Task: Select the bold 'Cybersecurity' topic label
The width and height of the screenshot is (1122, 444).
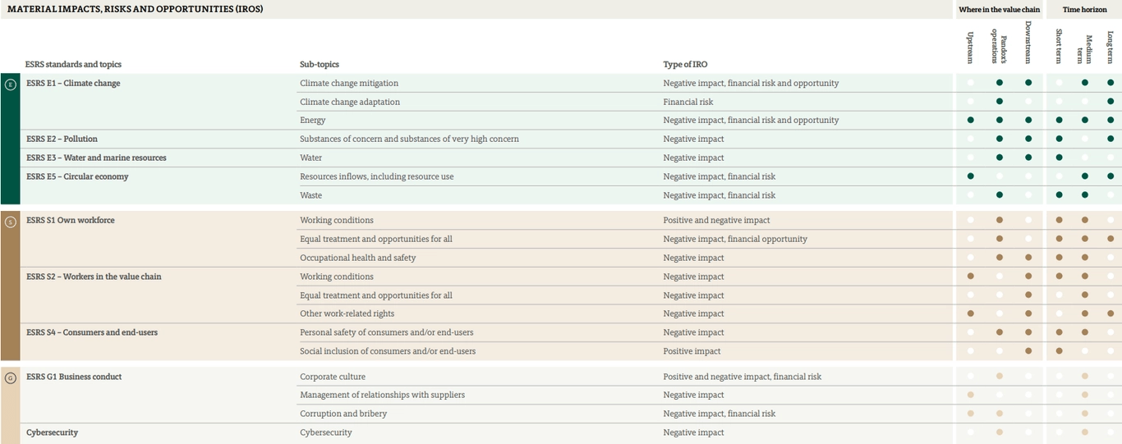Action: click(x=52, y=433)
